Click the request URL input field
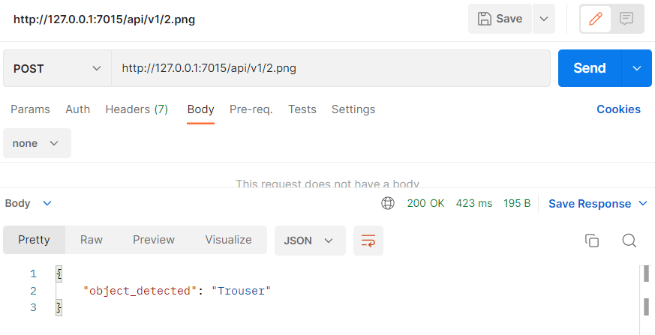Viewport: 655px width, 335px height. coord(330,68)
